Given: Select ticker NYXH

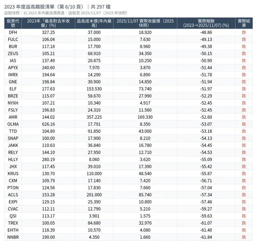Looking at the screenshot, I should point(13,103).
